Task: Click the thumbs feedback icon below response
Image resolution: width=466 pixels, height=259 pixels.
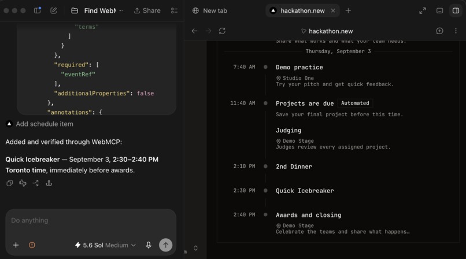Action: 23,183
